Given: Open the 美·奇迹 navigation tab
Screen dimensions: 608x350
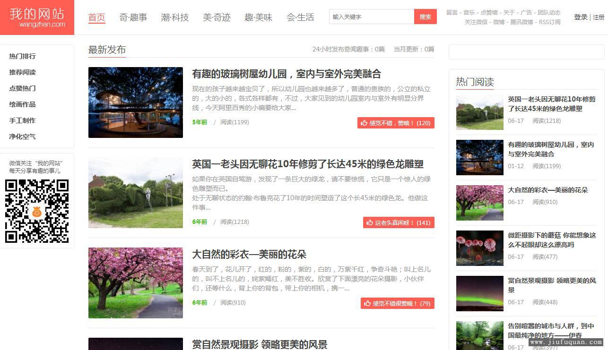Looking at the screenshot, I should 217,17.
